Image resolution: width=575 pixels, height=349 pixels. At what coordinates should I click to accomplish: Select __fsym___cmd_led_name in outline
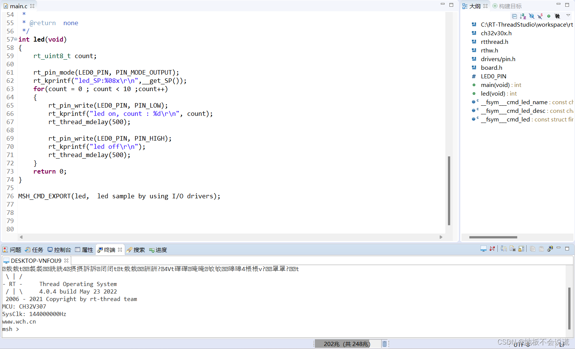point(527,102)
